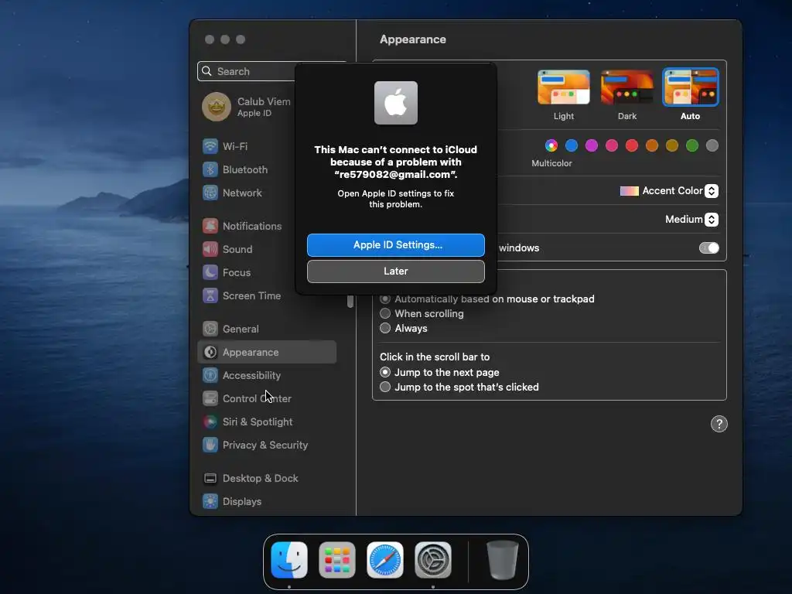Toggle the switch beside windows option

tap(708, 248)
